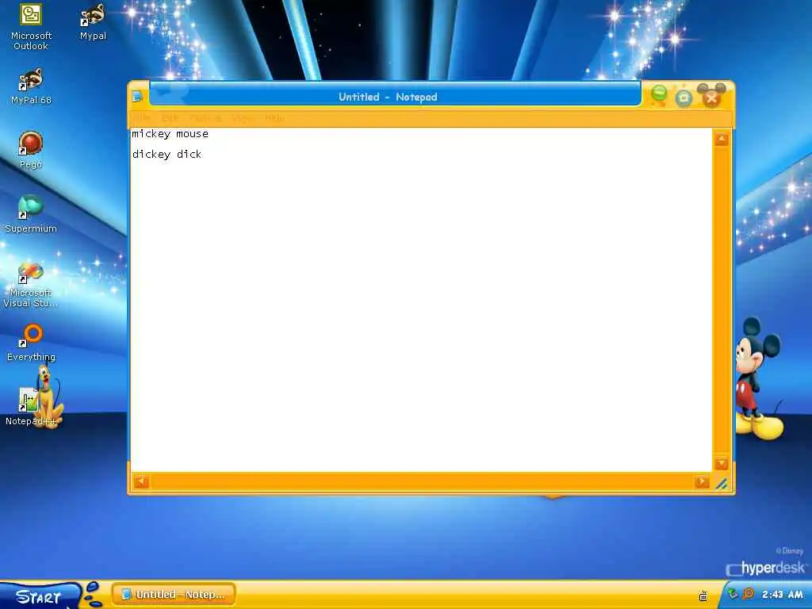
Task: Open the File menu in Notepad
Action: (x=141, y=118)
